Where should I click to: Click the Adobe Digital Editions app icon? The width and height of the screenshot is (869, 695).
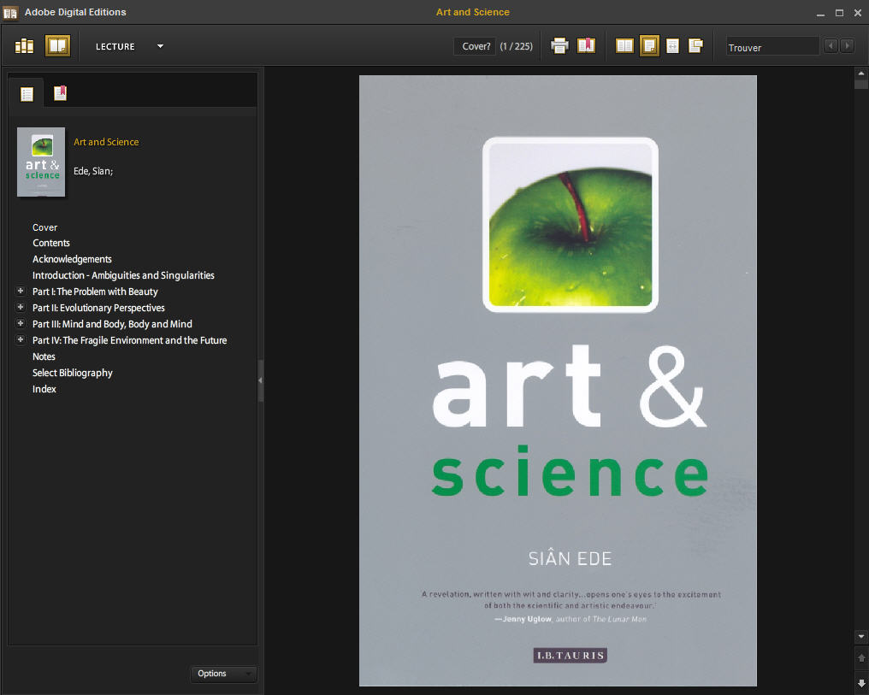pos(10,13)
